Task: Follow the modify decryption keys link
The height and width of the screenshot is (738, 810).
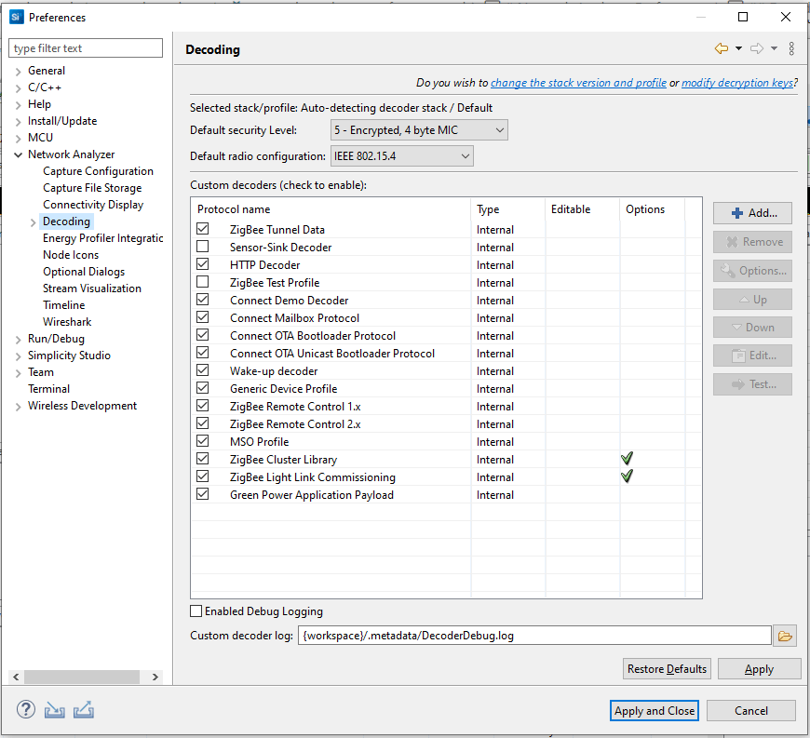Action: tap(737, 82)
